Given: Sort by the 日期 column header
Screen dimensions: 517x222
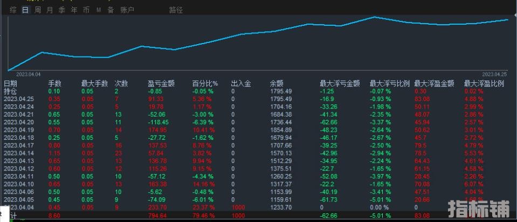Looking at the screenshot, I should (x=10, y=83).
